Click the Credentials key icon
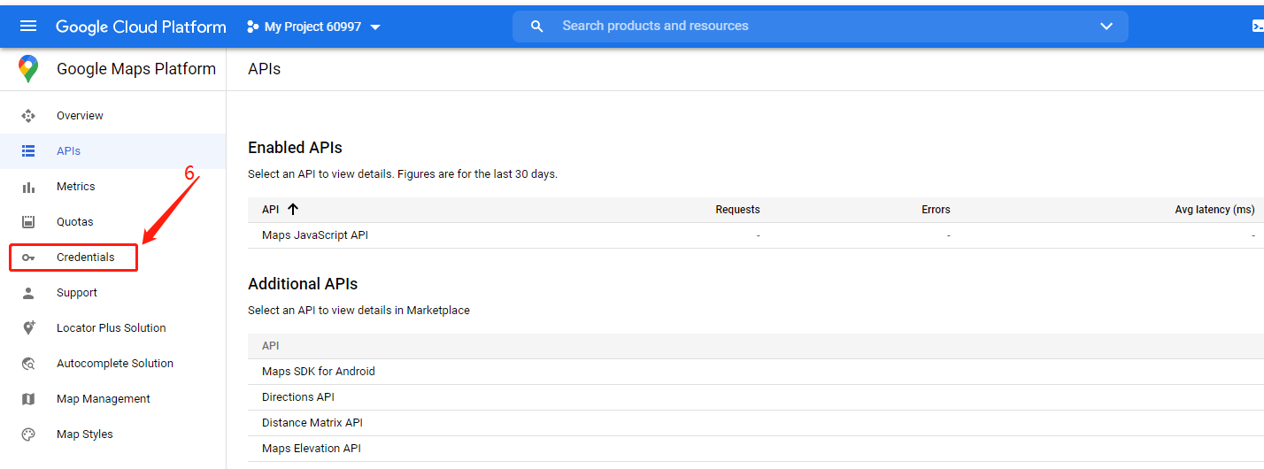The height and width of the screenshot is (469, 1264). 28,258
